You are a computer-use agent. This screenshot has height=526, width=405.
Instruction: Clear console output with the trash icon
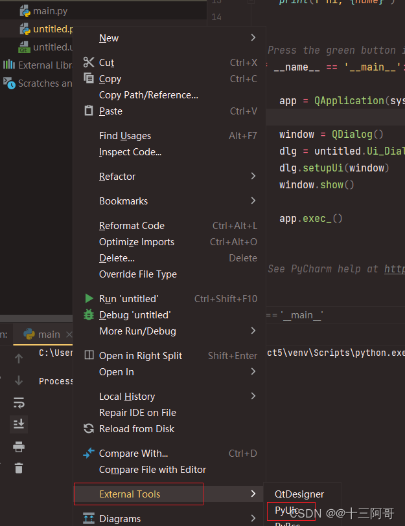(x=18, y=468)
